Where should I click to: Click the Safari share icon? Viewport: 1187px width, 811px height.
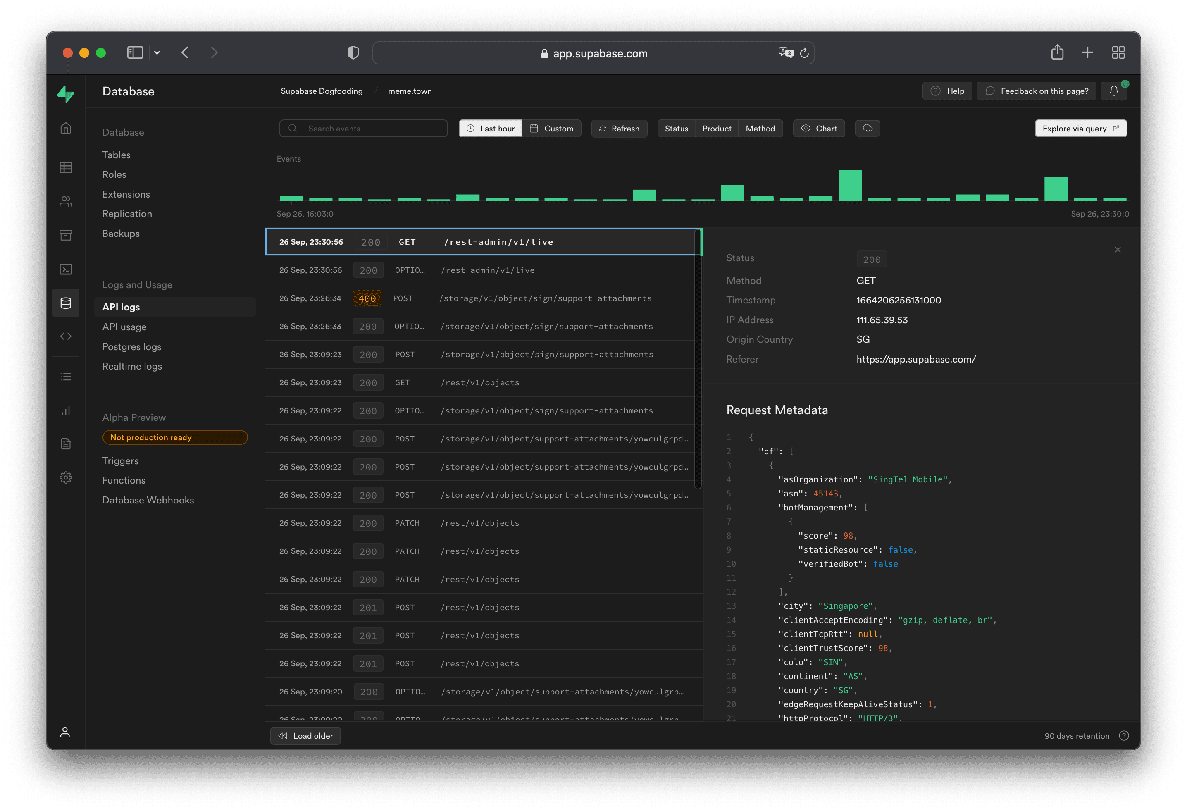(1057, 52)
